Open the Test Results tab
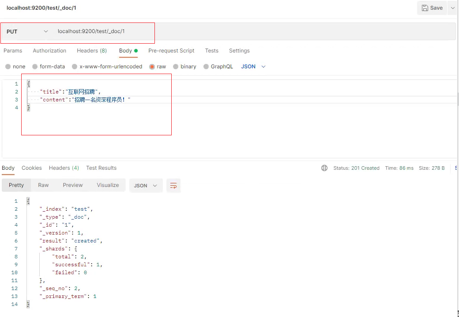Viewport: 459px width, 317px height. tap(101, 168)
